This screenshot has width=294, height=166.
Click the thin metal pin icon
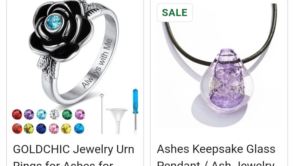click(102, 114)
